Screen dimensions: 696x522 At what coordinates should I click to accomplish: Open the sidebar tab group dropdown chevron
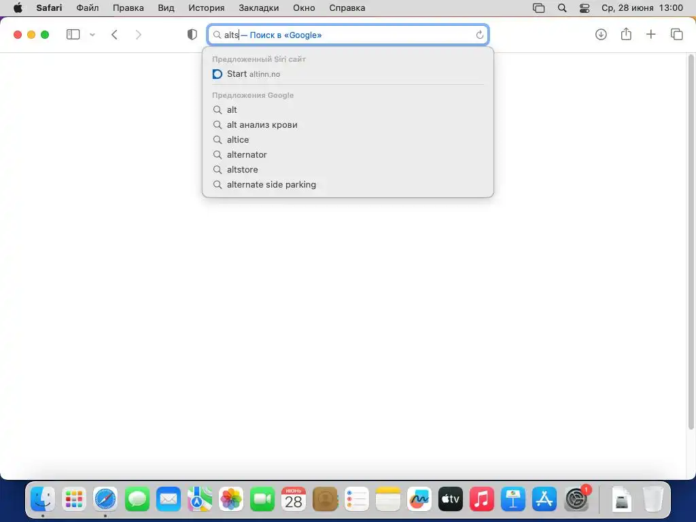92,35
